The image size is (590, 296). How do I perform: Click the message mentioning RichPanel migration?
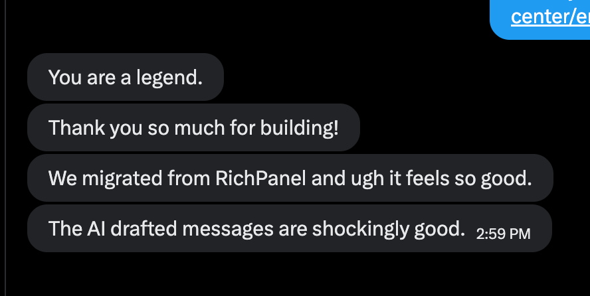click(290, 178)
